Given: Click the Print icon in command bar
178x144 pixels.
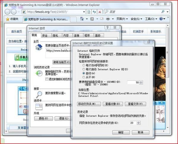Looking at the screenshot, I should coord(108,19).
